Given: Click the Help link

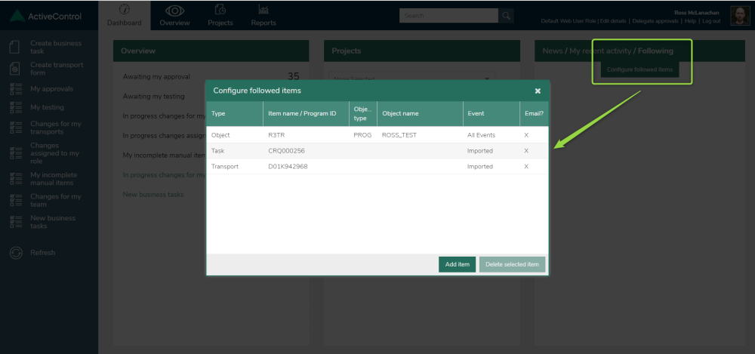Looking at the screenshot, I should (691, 21).
